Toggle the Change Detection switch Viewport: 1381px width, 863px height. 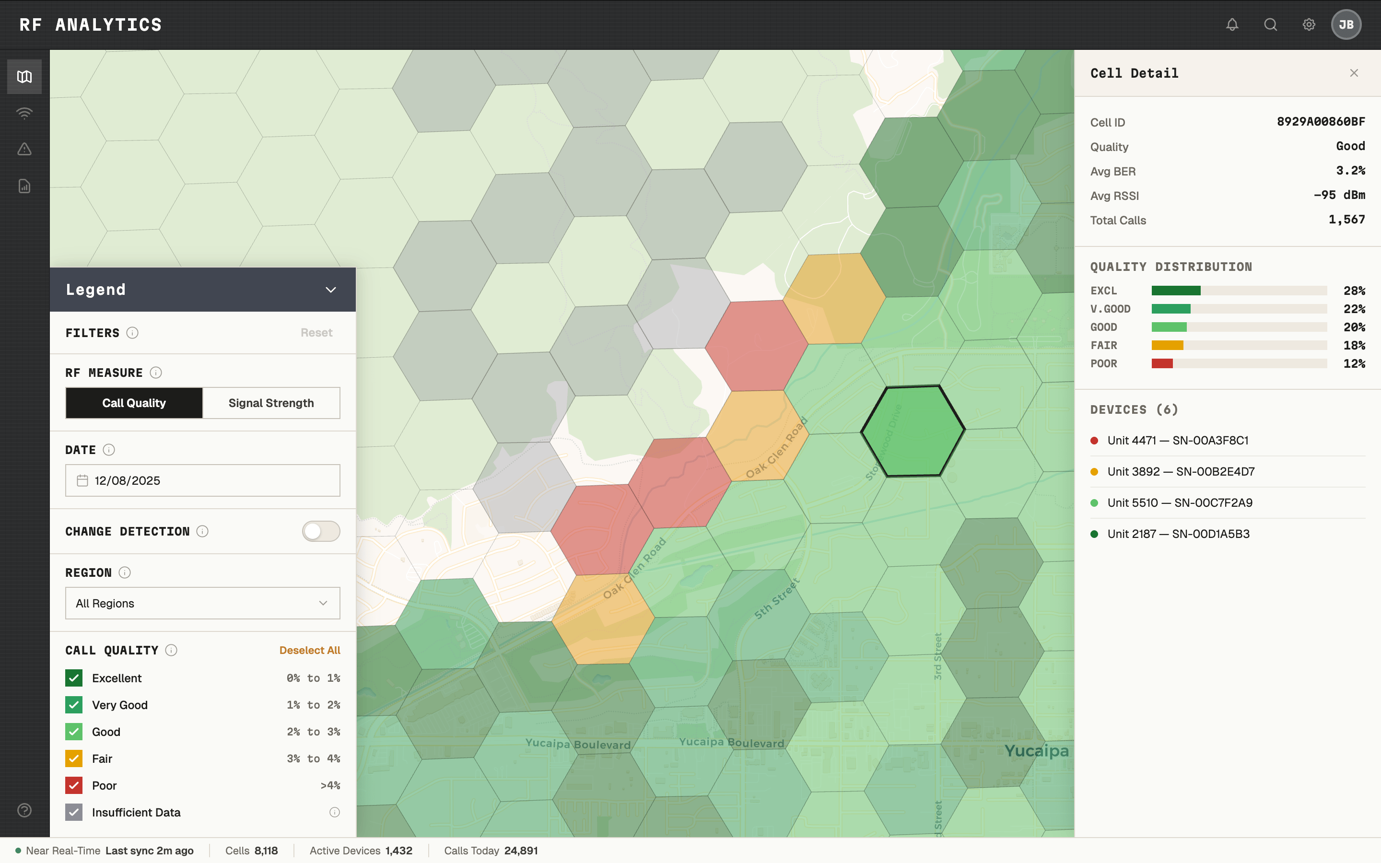[x=321, y=531]
